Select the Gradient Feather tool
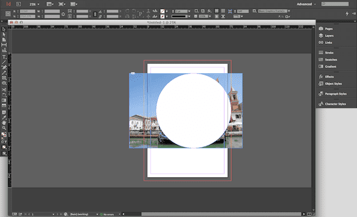357x217 pixels. [4, 106]
